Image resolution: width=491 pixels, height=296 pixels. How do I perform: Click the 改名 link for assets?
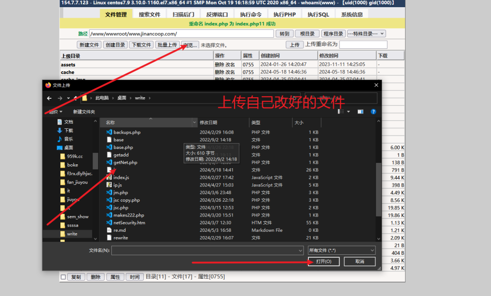[231, 64]
